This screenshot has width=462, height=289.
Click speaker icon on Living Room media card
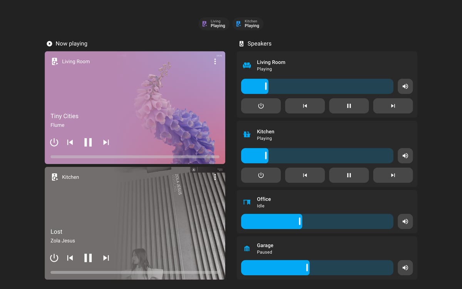click(55, 61)
